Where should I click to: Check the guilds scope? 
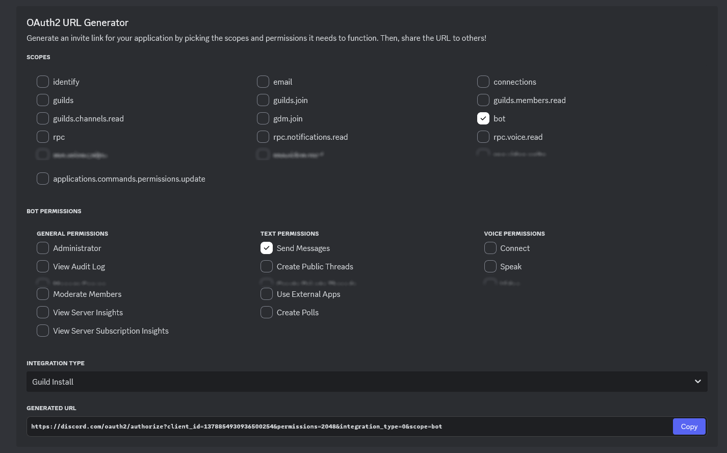click(43, 100)
